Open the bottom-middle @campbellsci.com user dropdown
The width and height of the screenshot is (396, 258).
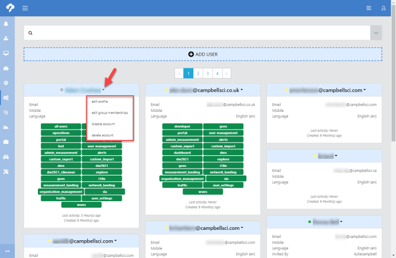click(242, 228)
